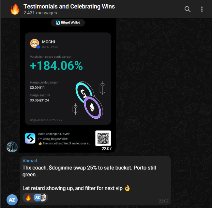Open Ahmad's profile via his name
Image resolution: width=212 pixels, height=208 pixels.
pos(30,161)
